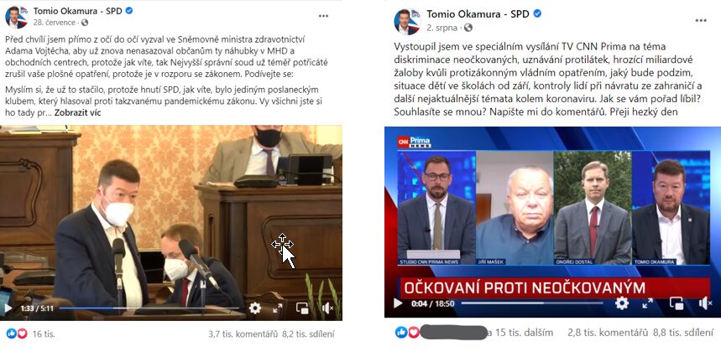The width and height of the screenshot is (721, 352).
Task: Open settings gear on left video
Action: pos(254,308)
